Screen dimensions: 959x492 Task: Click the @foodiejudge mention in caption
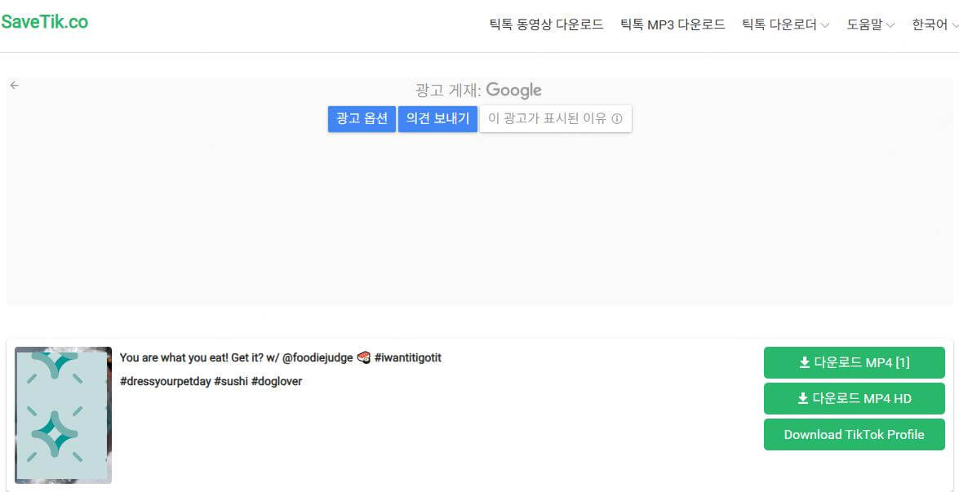coord(317,358)
